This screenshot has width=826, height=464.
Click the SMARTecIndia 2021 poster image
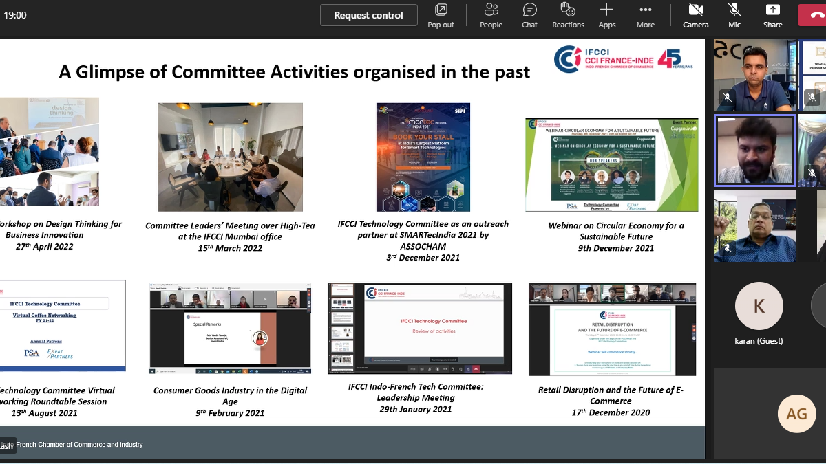[x=423, y=157]
